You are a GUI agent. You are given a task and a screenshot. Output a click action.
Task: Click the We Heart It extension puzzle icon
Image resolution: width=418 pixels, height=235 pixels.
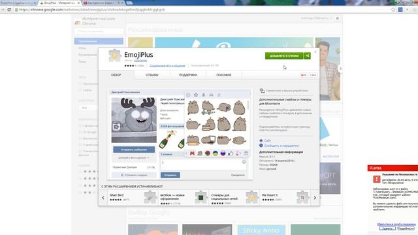(x=302, y=197)
